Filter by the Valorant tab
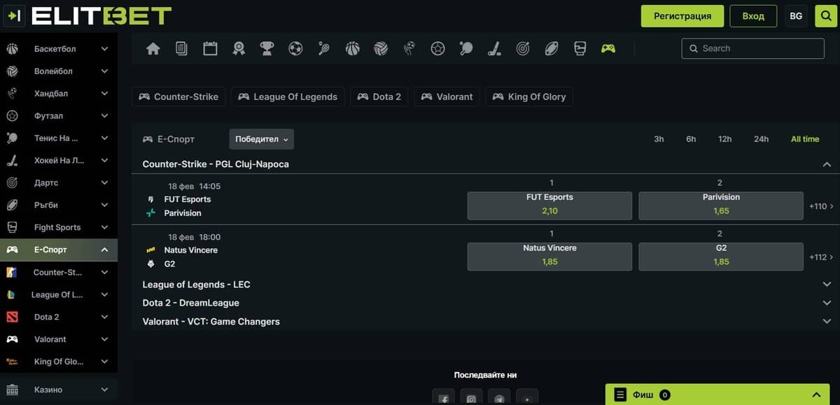Screen dimensions: 840x405 (x=447, y=97)
